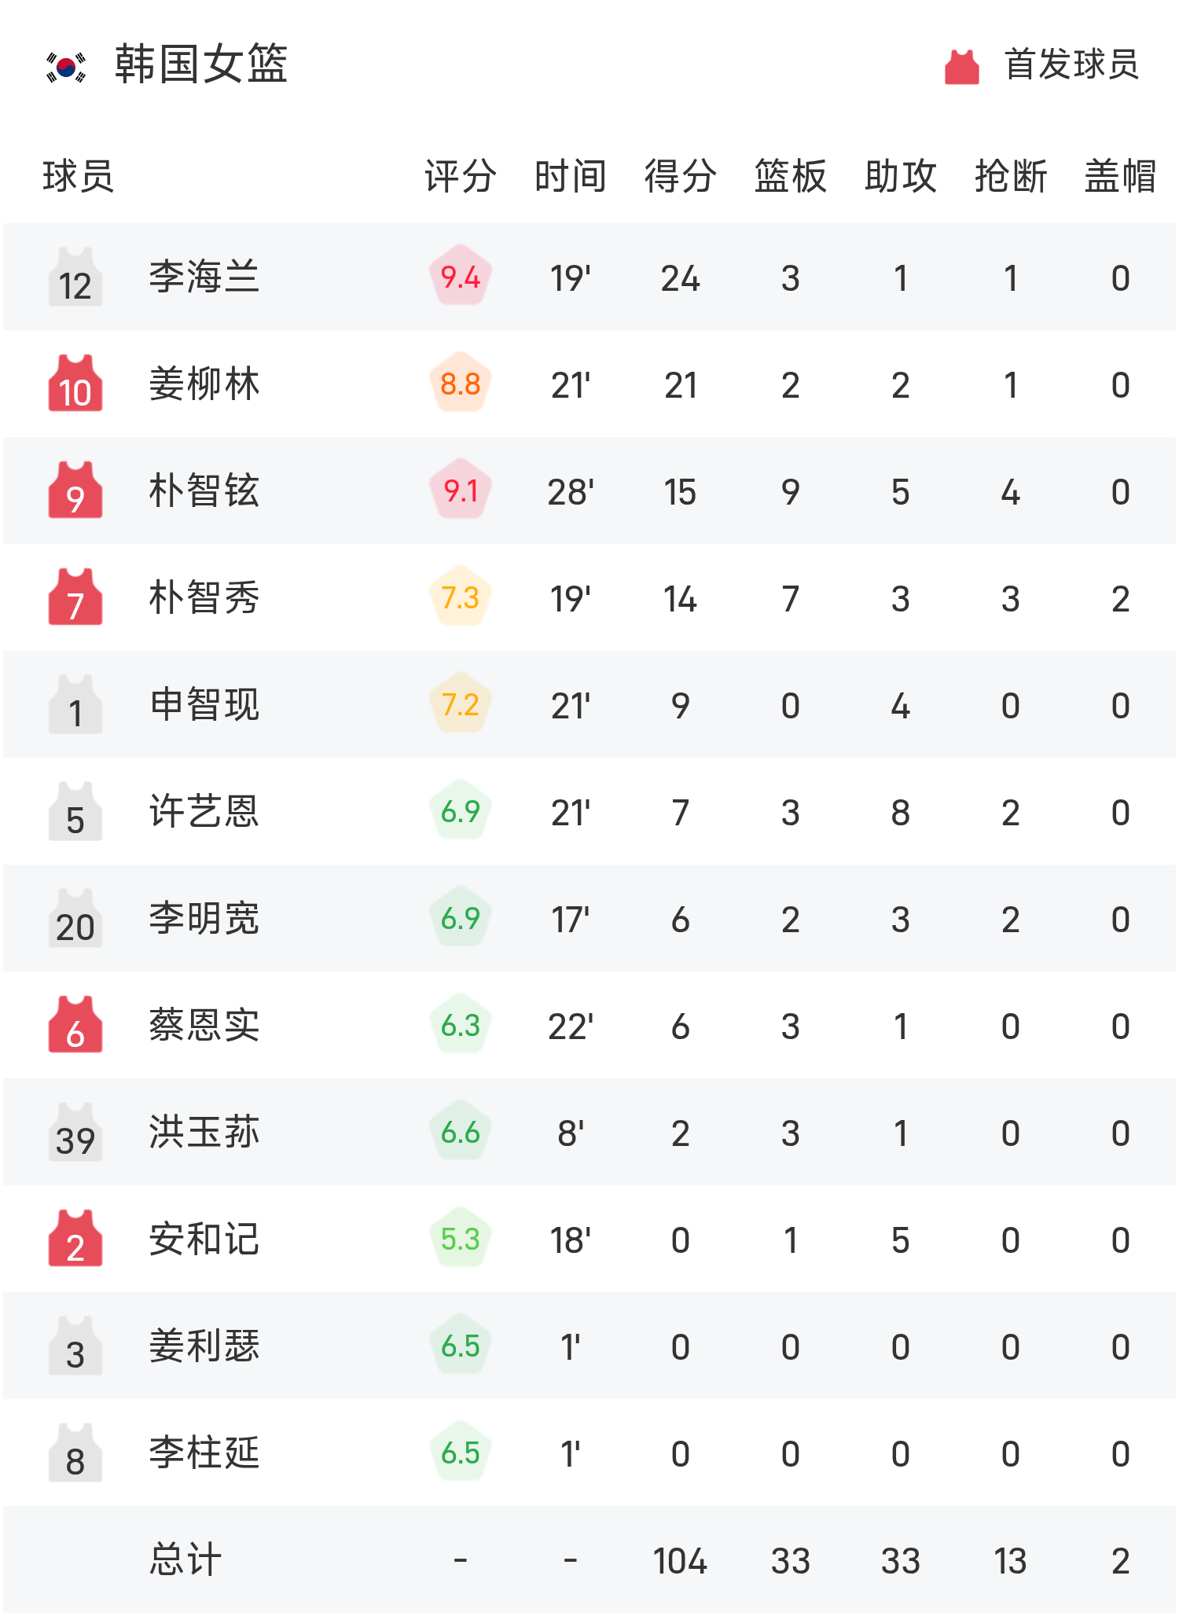Select the 总计 totals row
1179x1616 pixels.
(x=589, y=1559)
